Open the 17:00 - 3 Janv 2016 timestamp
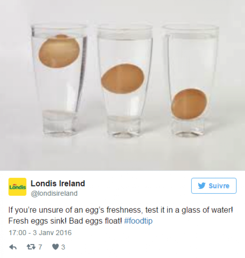 point(39,233)
